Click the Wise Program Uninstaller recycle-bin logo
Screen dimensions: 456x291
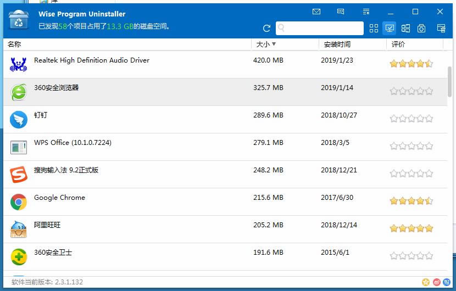click(19, 20)
